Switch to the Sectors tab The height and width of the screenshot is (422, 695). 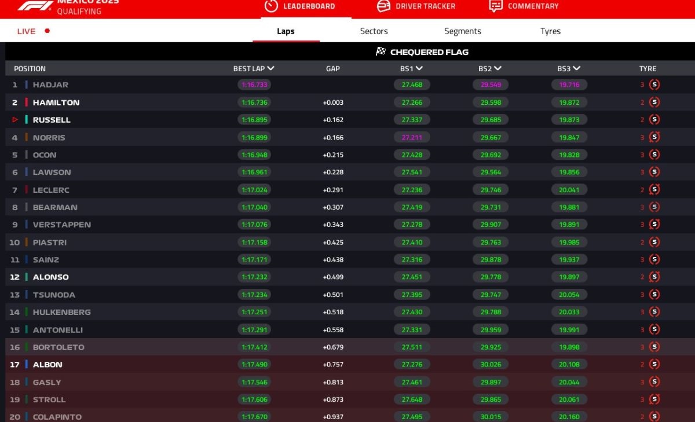[374, 31]
